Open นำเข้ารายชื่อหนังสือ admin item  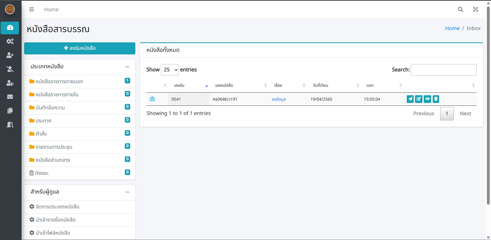[x=80, y=220]
